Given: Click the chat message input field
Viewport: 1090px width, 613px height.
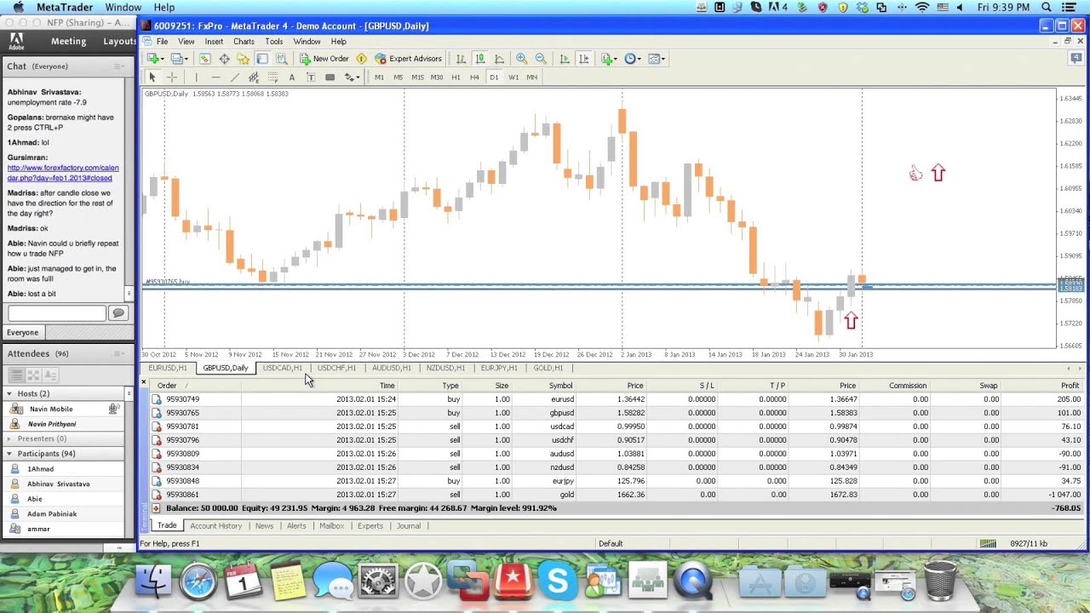Looking at the screenshot, I should coord(56,313).
